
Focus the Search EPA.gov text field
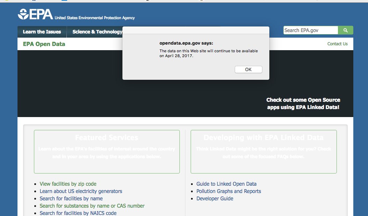pyautogui.click(x=311, y=30)
